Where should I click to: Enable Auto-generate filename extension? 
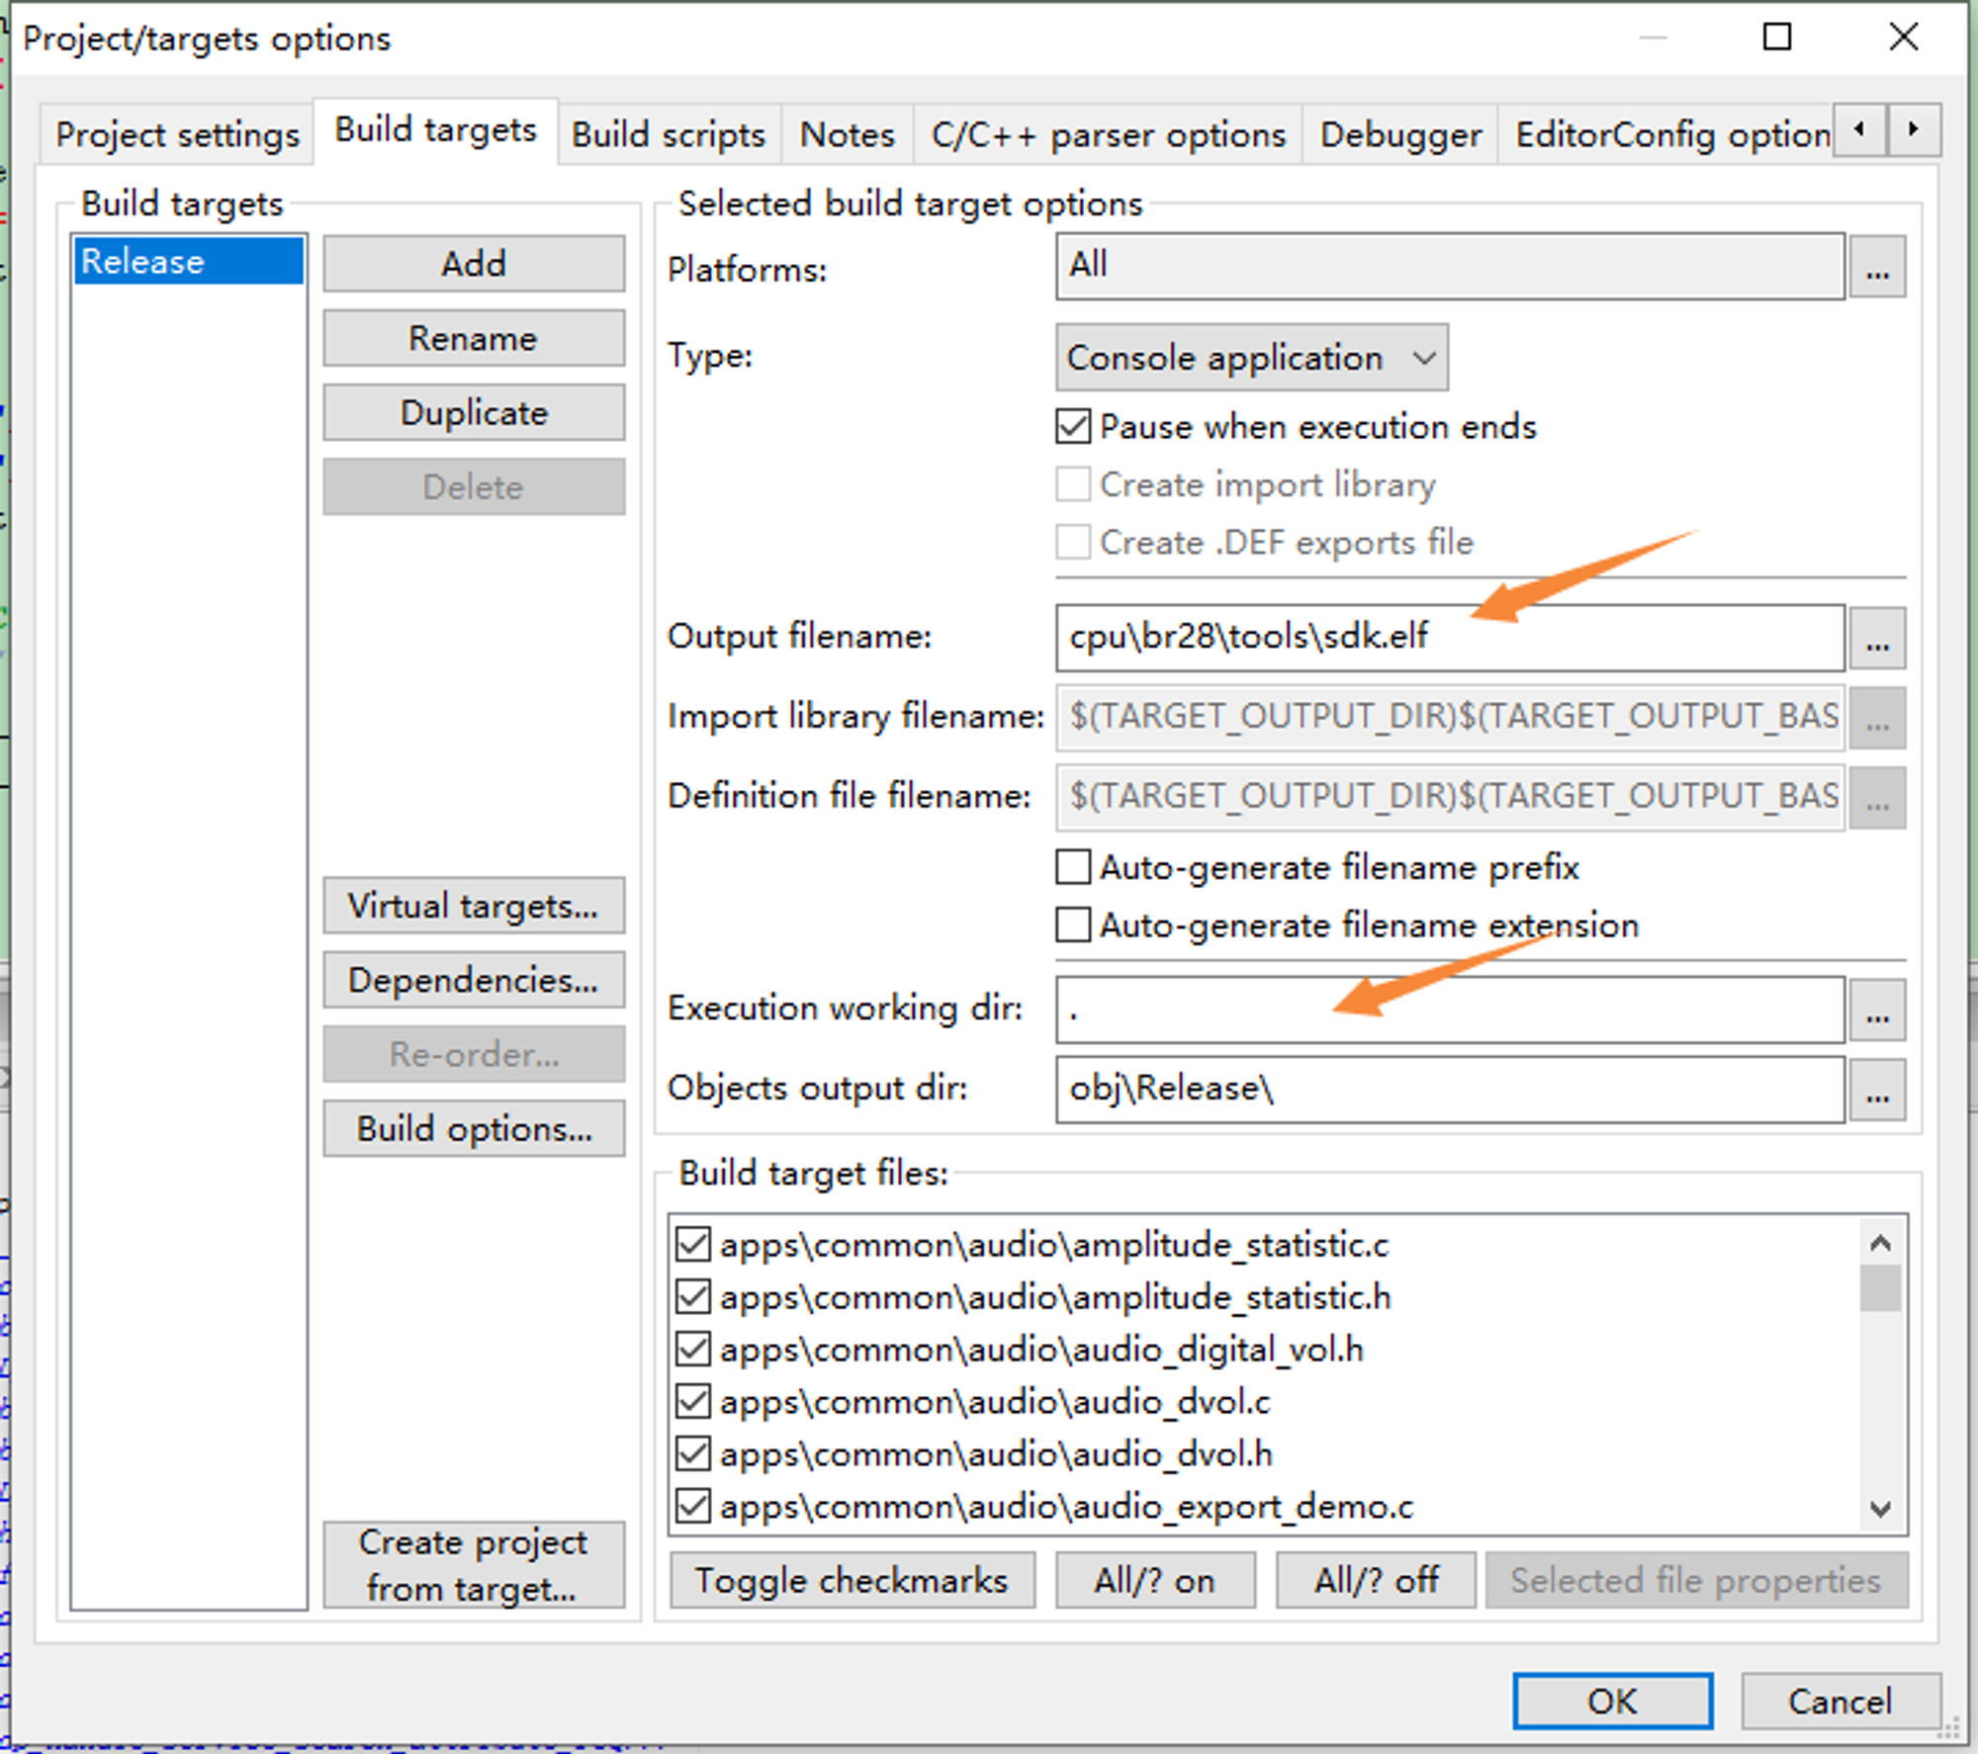click(x=1073, y=925)
